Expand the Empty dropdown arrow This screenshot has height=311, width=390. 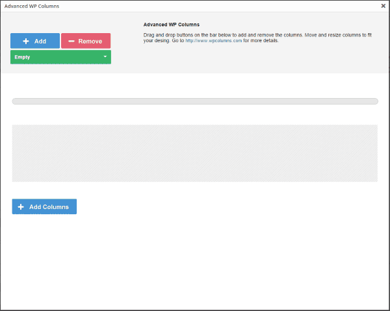coord(105,57)
